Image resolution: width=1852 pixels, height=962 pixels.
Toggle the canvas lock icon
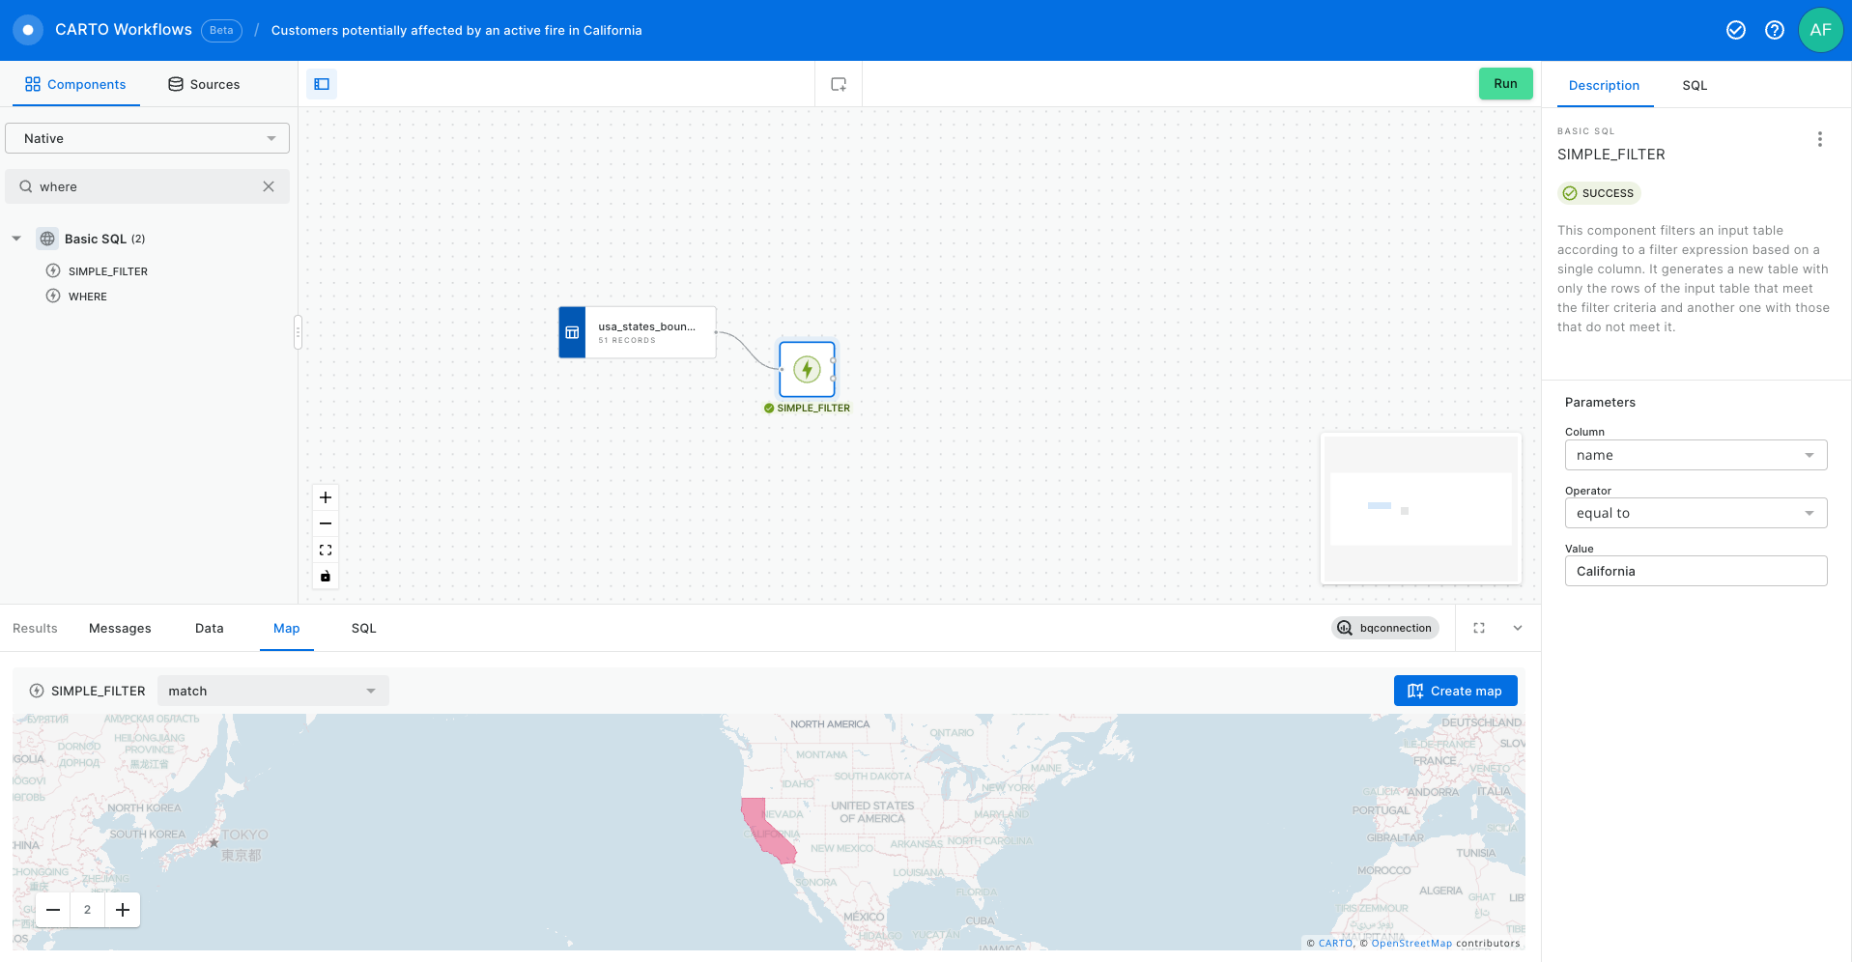(326, 577)
